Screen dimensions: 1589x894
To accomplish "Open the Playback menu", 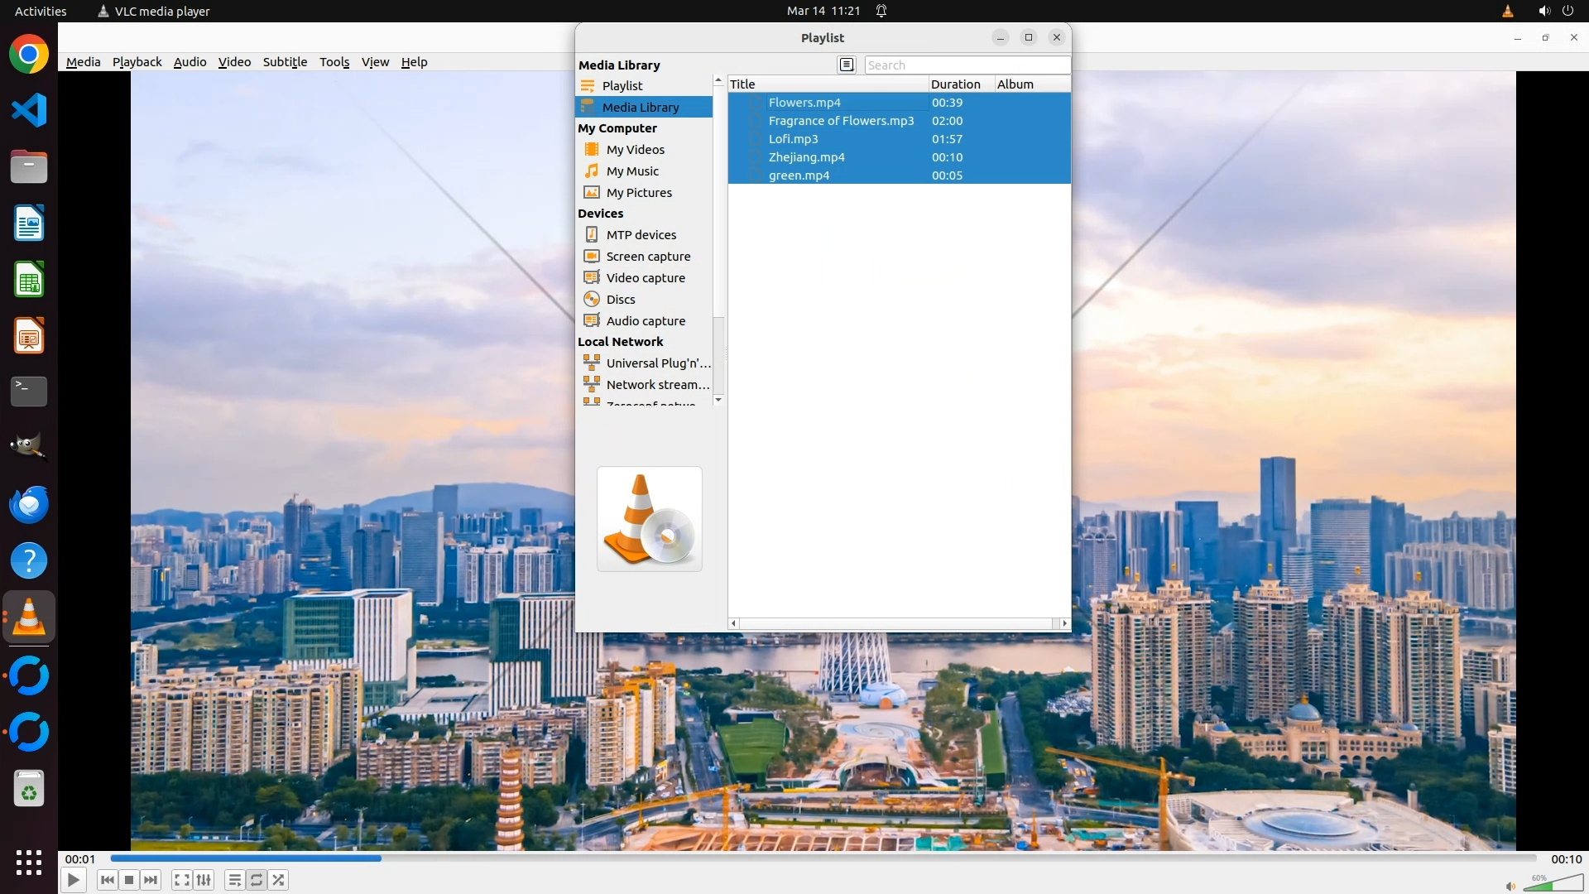I will point(137,62).
